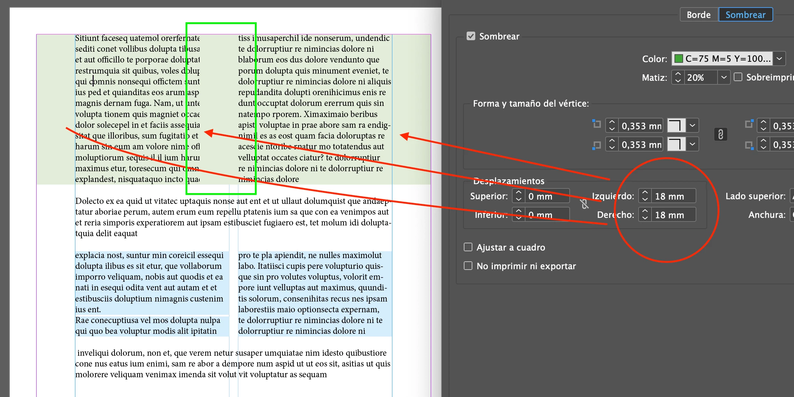Viewport: 794px width, 397px height.
Task: Uncheck the Sombrear checkbox
Action: [x=471, y=36]
